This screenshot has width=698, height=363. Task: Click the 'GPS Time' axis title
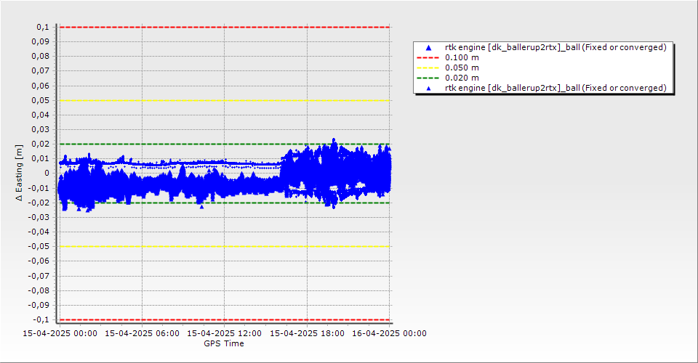224,343
